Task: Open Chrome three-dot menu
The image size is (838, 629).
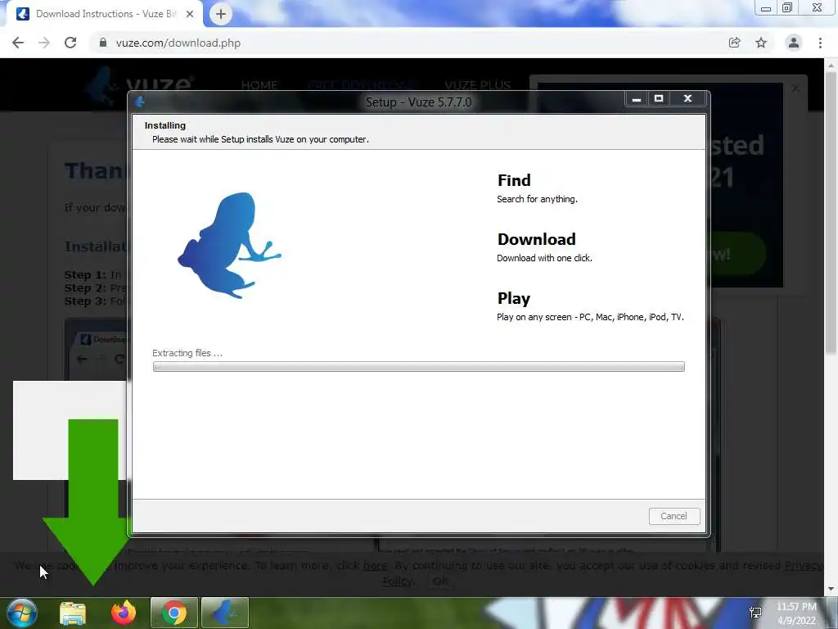Action: click(x=820, y=43)
